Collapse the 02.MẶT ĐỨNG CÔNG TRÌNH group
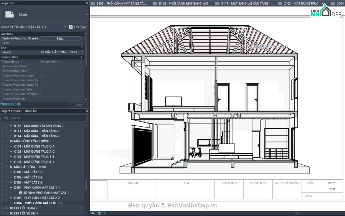345x216 pixels. point(7,141)
